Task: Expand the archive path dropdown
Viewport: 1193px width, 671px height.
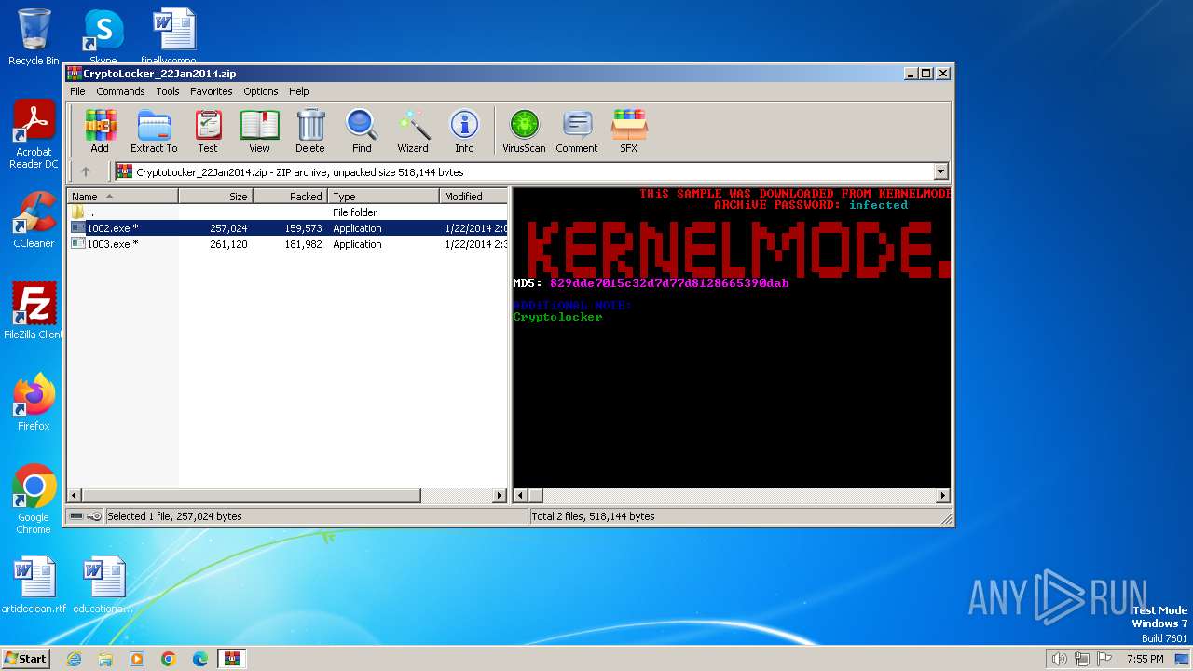Action: (x=940, y=171)
